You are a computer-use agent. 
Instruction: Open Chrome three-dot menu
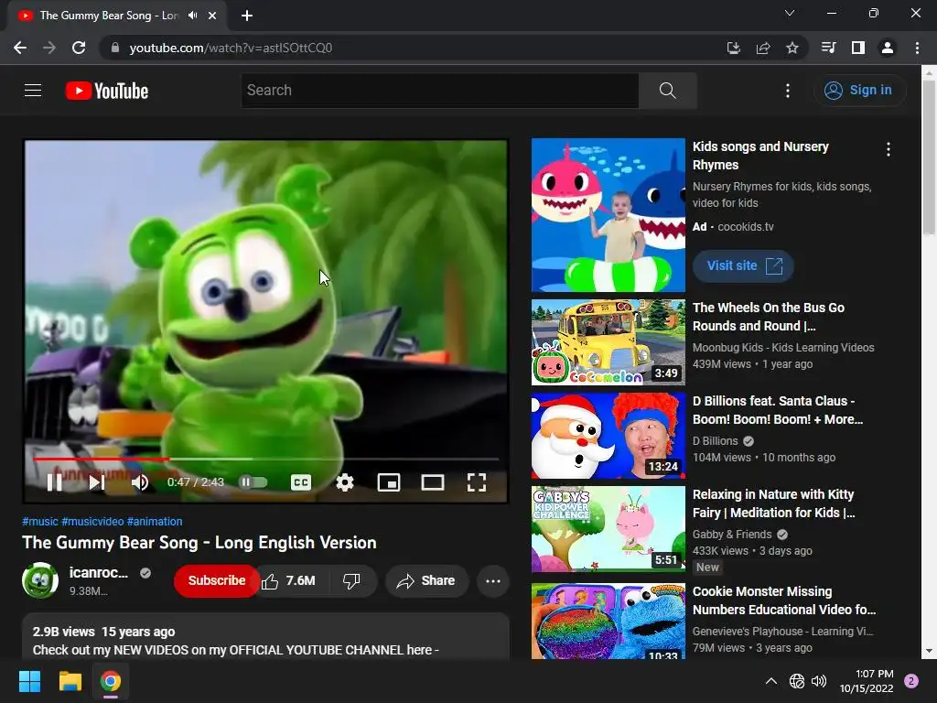917,48
